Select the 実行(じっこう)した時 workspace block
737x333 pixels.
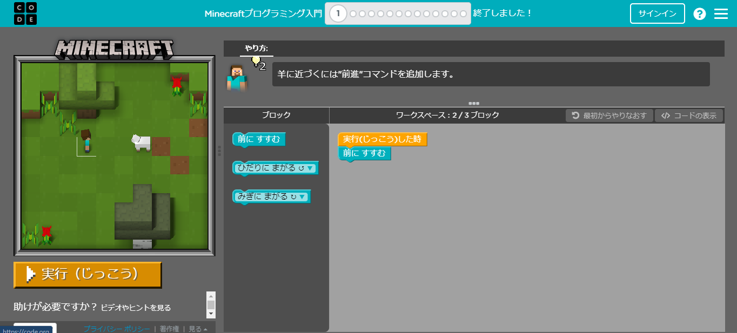[x=382, y=139]
